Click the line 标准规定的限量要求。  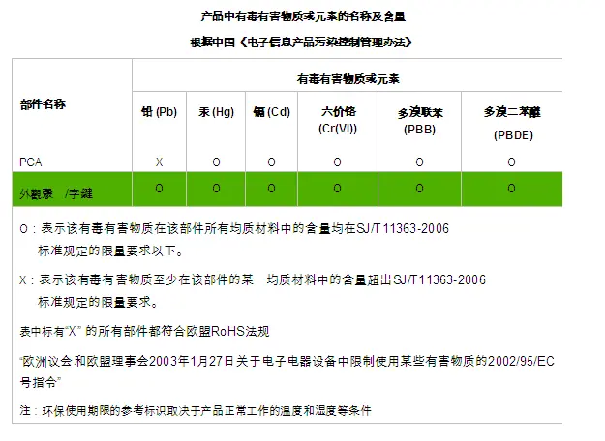click(98, 302)
